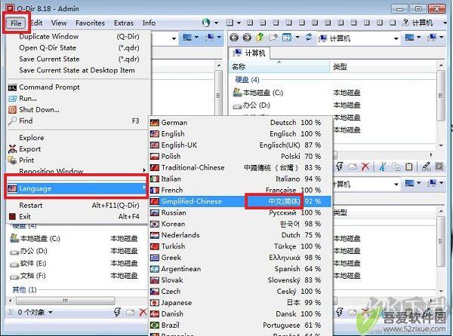Image resolution: width=453 pixels, height=336 pixels.
Task: Click the Print menu entry
Action: pyautogui.click(x=79, y=160)
